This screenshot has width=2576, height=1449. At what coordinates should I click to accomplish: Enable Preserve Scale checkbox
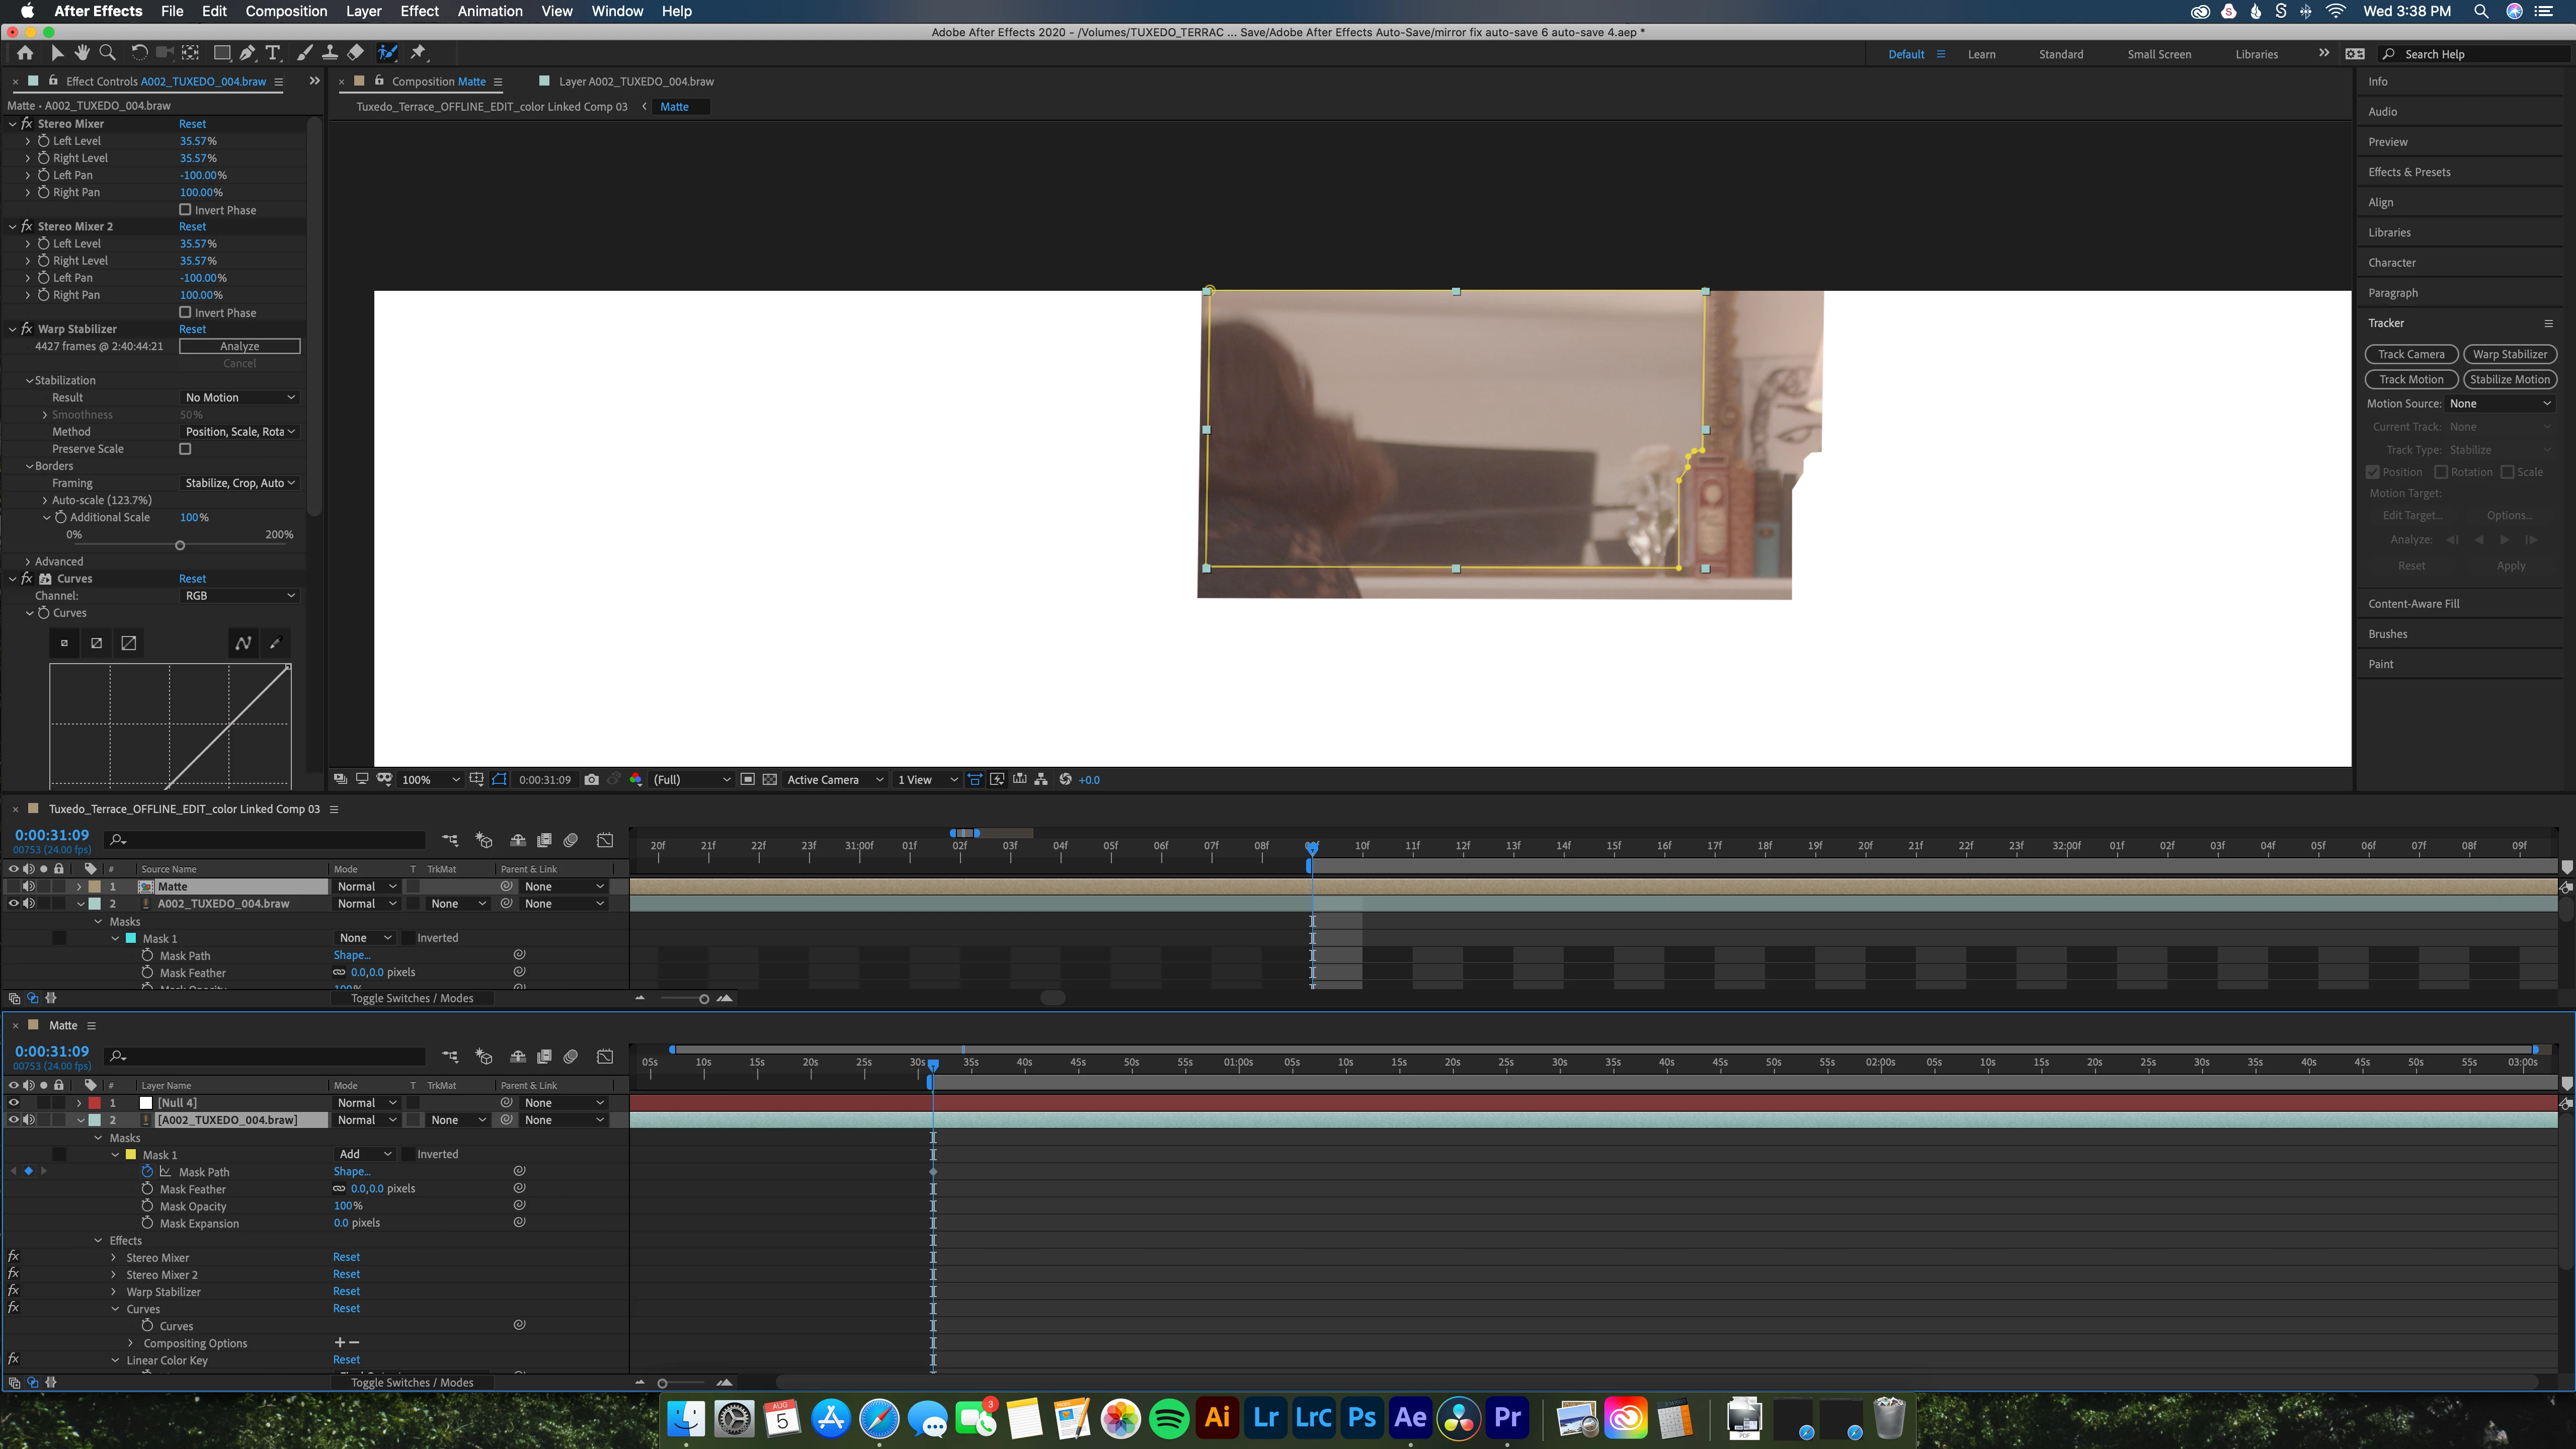[185, 449]
